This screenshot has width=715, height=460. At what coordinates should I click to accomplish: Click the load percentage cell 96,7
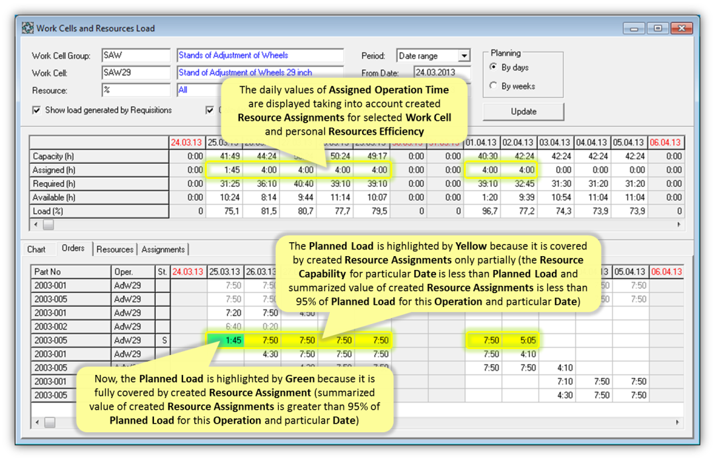pos(482,211)
